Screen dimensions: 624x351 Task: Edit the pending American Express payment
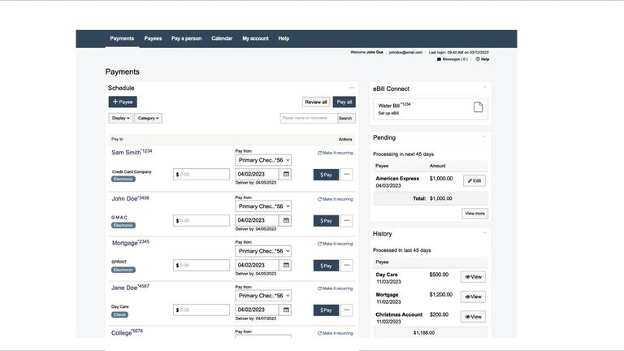[x=474, y=180]
